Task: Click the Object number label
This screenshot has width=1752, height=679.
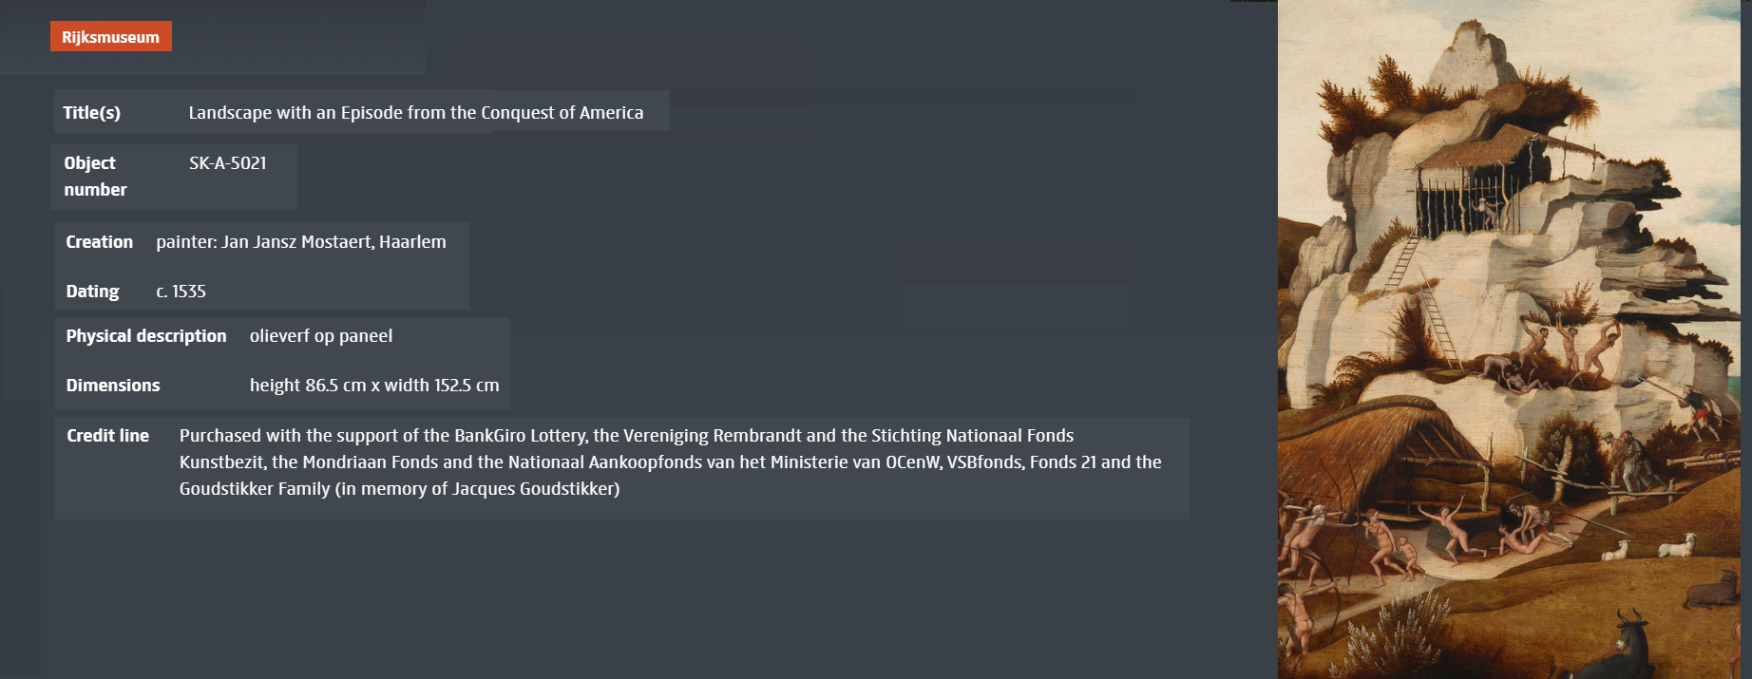Action: tap(95, 177)
